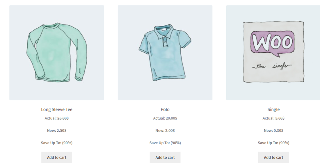
Task: Select the New: 2.50$ price text
Action: 56,130
